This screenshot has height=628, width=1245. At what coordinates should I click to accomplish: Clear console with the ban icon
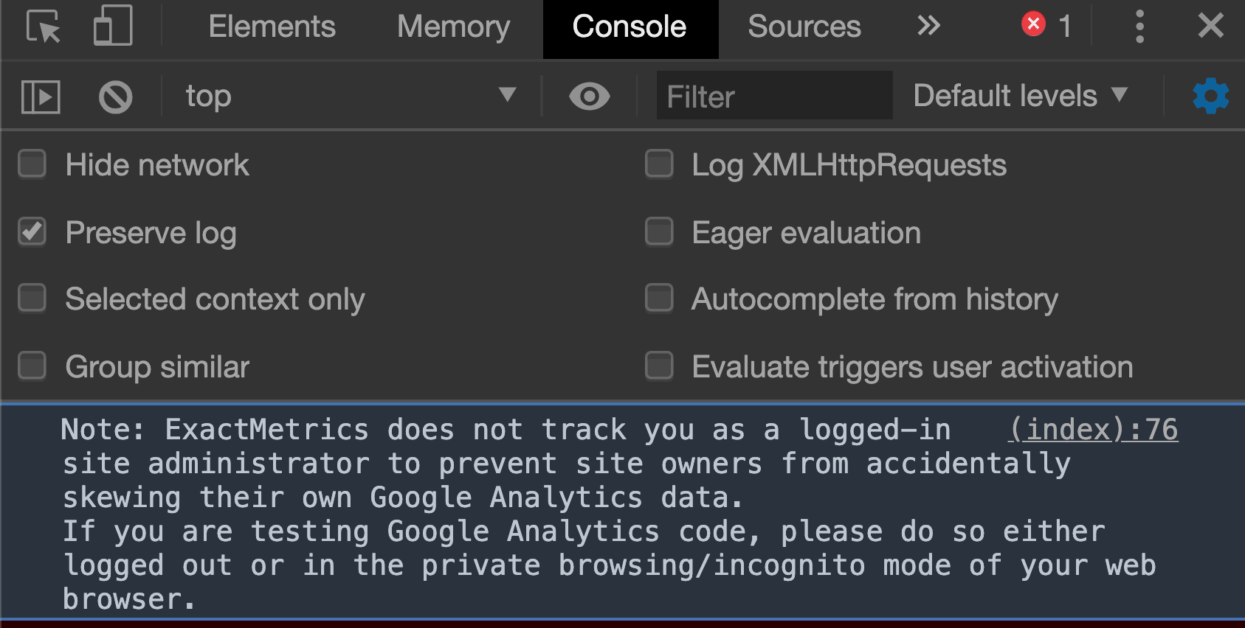pos(115,97)
